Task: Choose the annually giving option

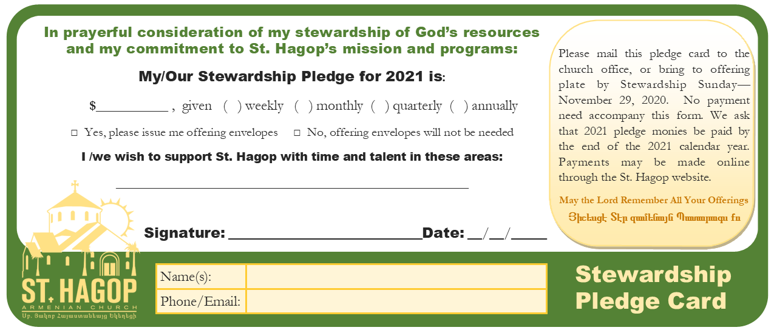Action: [x=458, y=106]
